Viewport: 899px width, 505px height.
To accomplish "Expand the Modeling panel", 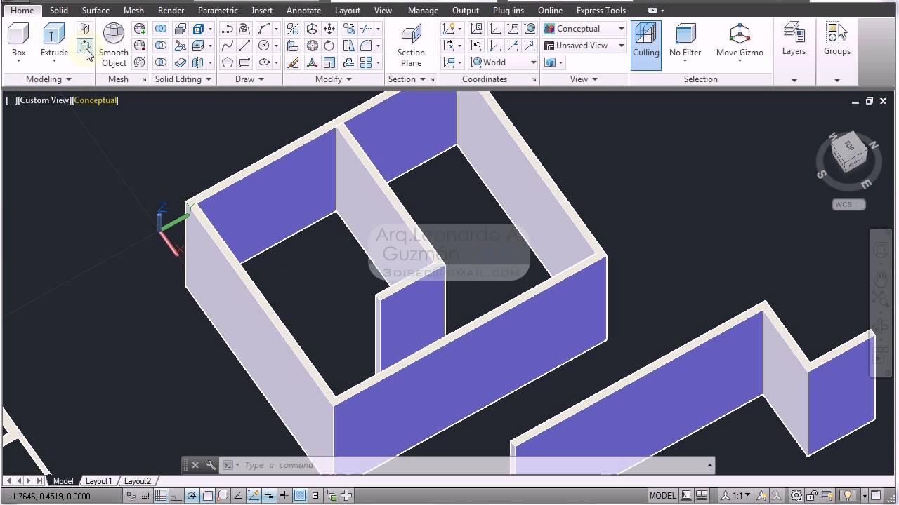I will [x=48, y=79].
